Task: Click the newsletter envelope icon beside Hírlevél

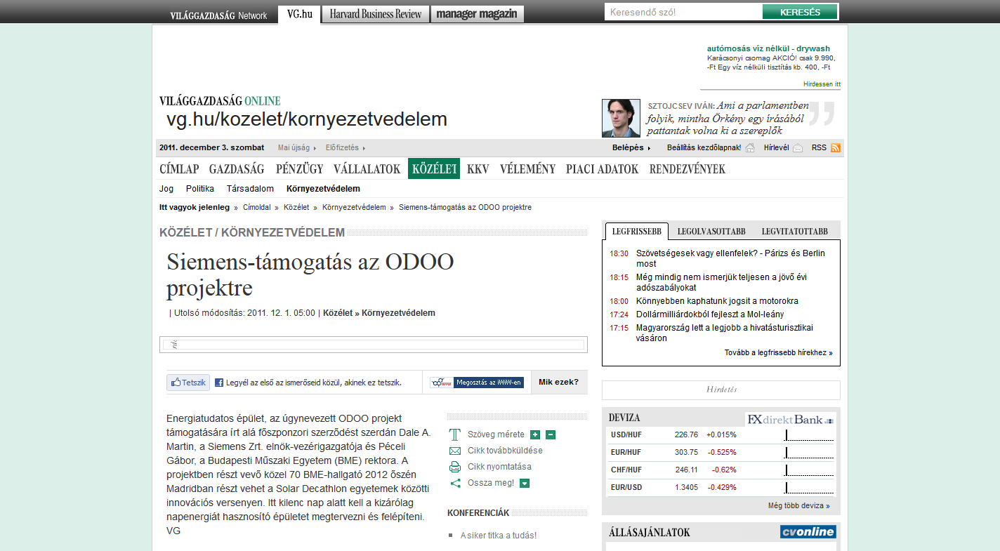Action: [797, 148]
